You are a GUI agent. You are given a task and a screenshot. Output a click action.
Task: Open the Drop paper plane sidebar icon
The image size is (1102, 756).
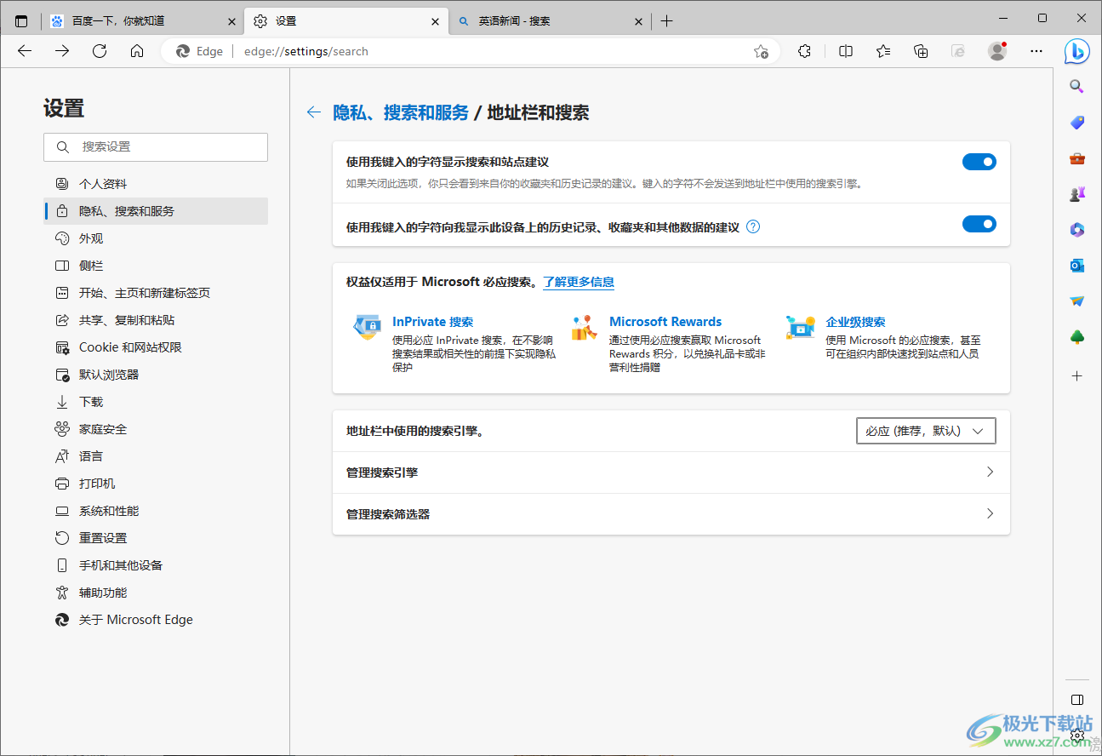(1076, 301)
